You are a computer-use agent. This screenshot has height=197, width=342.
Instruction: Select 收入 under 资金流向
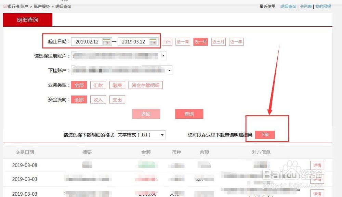click(98, 100)
